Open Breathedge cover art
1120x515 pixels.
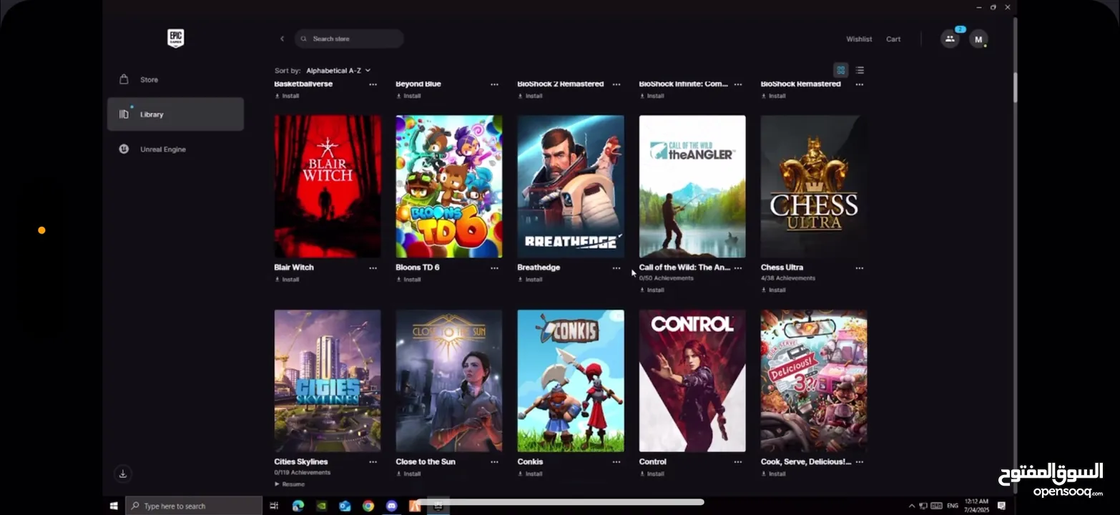(x=571, y=187)
